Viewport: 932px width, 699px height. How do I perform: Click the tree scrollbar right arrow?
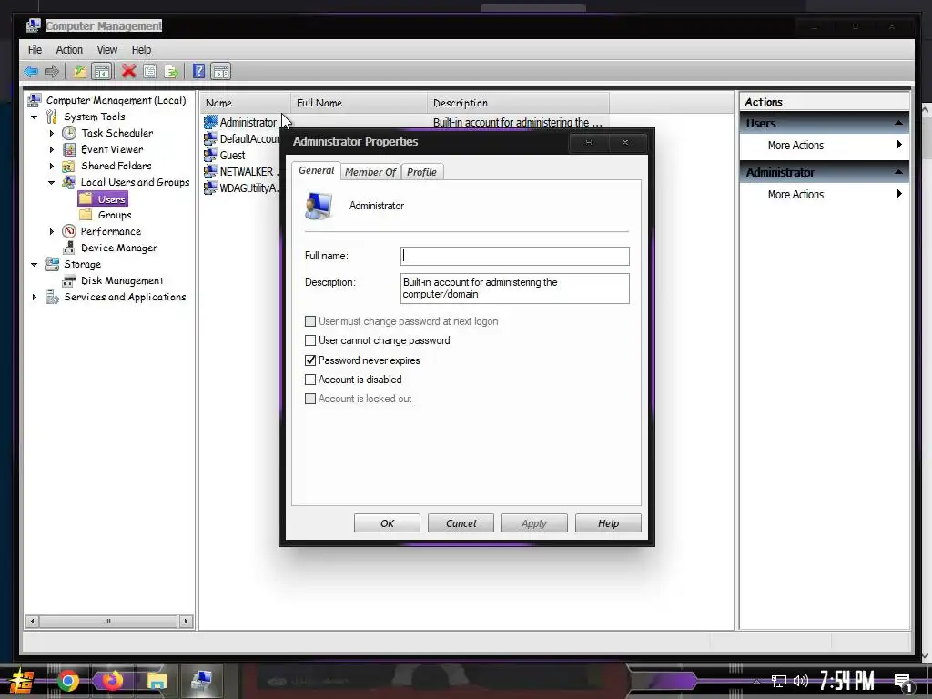point(186,621)
